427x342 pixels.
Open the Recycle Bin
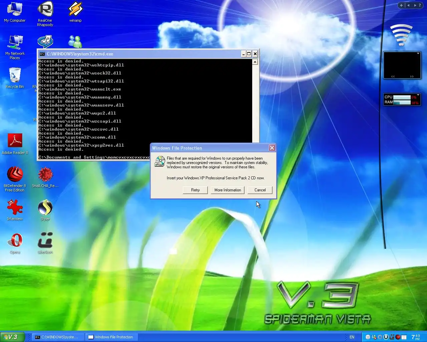coord(15,78)
